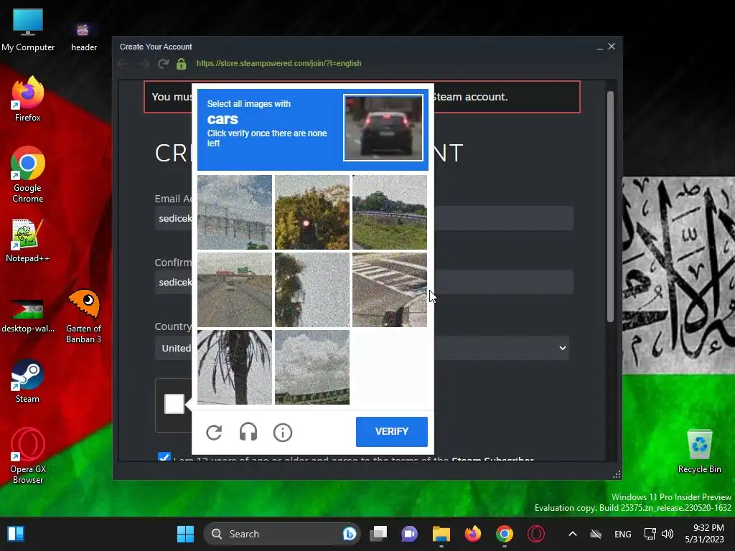This screenshot has height=551, width=735.
Task: Click the Steam window vertical scrollbar
Action: (610, 206)
